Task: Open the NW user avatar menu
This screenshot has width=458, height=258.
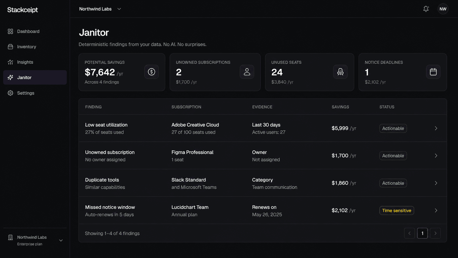Action: click(443, 9)
